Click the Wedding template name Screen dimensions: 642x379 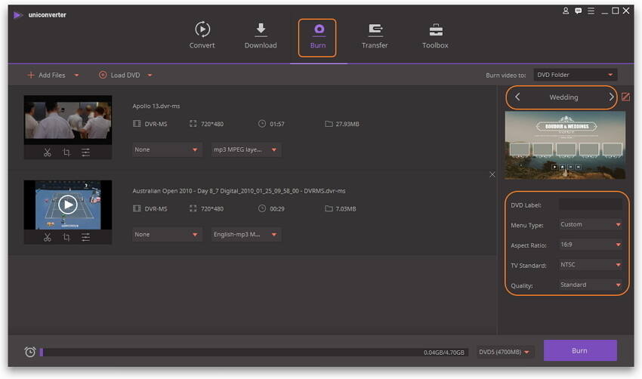click(563, 97)
